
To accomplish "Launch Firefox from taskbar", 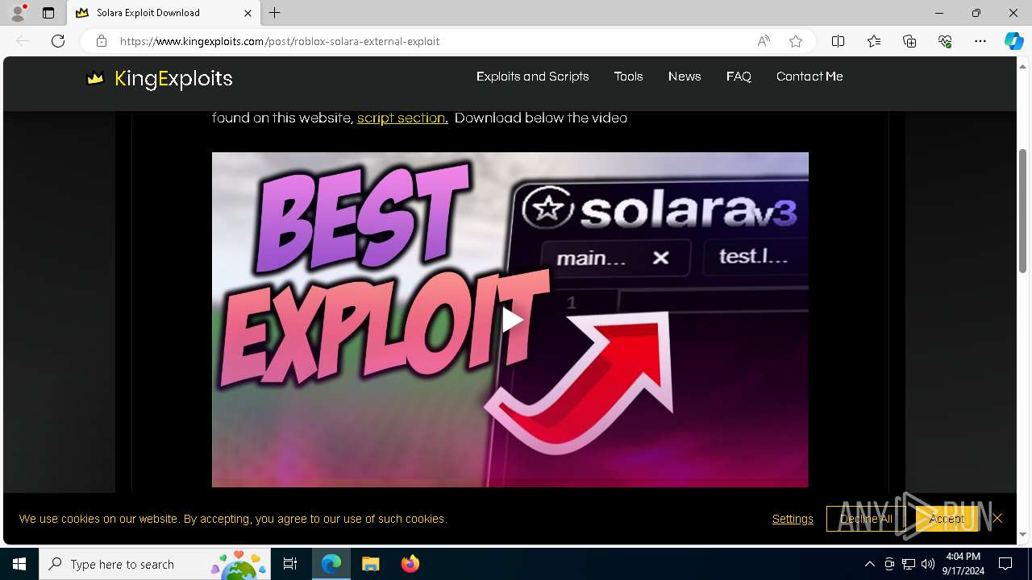I will (410, 564).
